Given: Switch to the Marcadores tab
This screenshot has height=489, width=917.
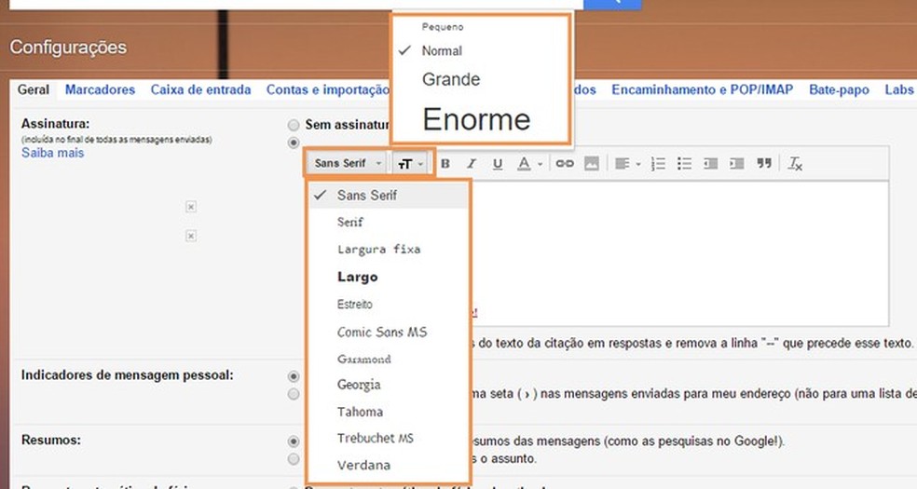Looking at the screenshot, I should [x=100, y=90].
